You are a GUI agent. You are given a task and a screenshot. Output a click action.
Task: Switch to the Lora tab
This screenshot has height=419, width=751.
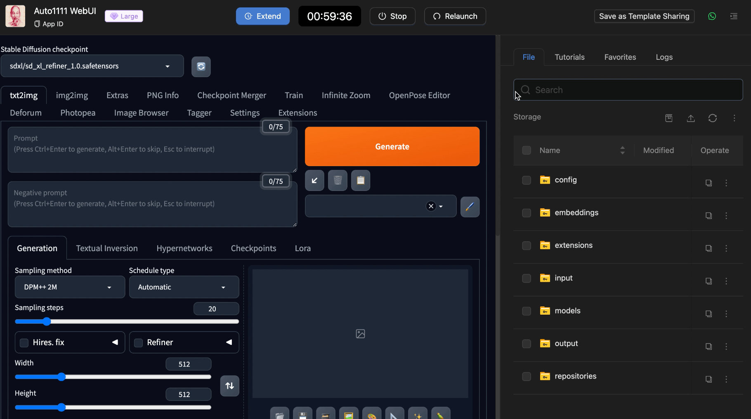pyautogui.click(x=302, y=248)
